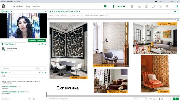Image resolution: width=180 pixels, height=101 pixels.
Task: Maximize the presentation panel
Action: coord(175,12)
